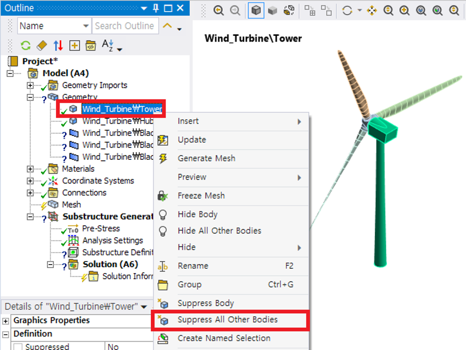This screenshot has height=350, width=466.
Task: Click the Expand All plus icon in Outline toolbar
Action: click(x=74, y=46)
